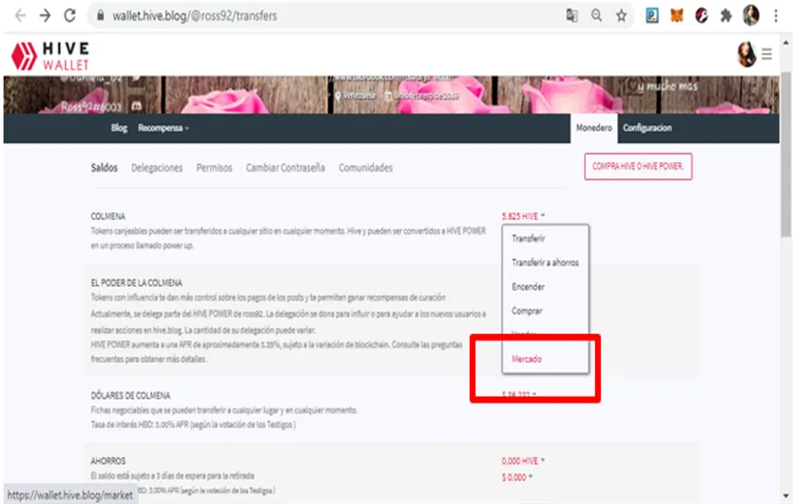793x504 pixels.
Task: Select the Delegaciones tab
Action: click(157, 168)
